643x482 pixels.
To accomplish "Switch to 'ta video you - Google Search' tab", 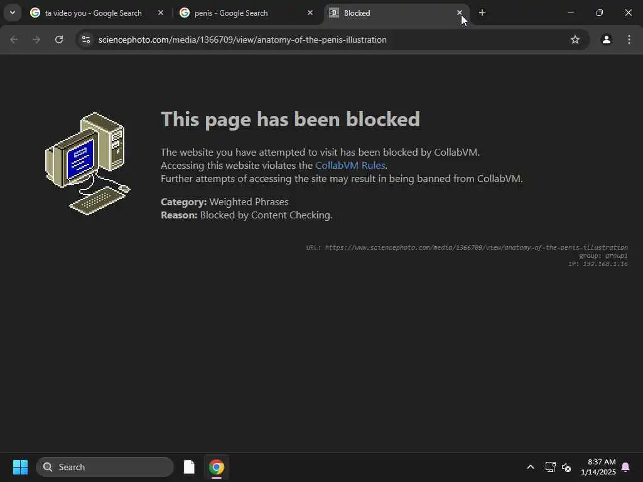I will click(x=93, y=13).
